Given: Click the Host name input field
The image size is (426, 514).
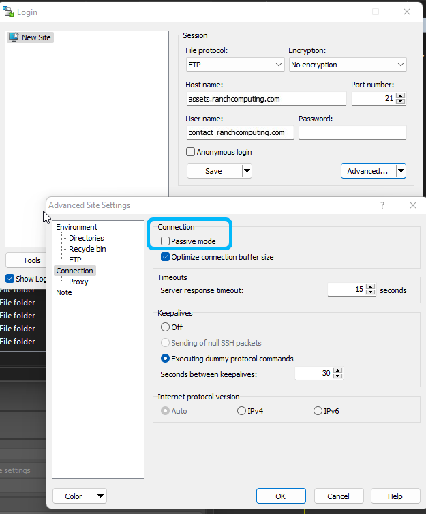Looking at the screenshot, I should (x=267, y=99).
